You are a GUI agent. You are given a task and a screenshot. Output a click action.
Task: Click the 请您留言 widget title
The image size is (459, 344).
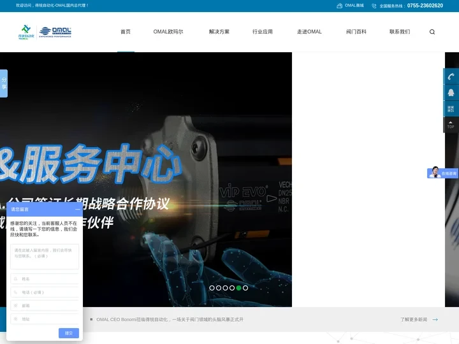[20, 210]
